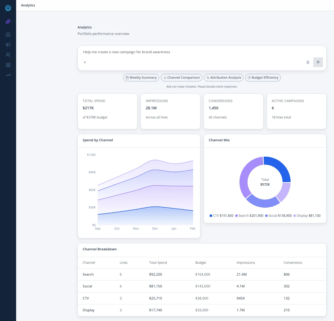Click the Conversions 1,450 card
The width and height of the screenshot is (334, 321).
point(234,111)
